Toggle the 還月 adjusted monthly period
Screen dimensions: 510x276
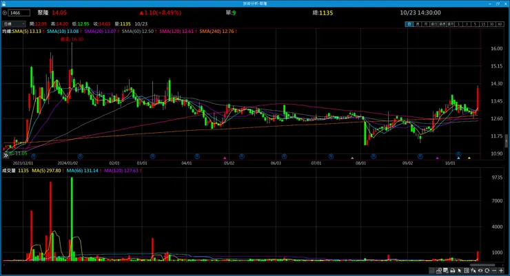(x=451, y=24)
